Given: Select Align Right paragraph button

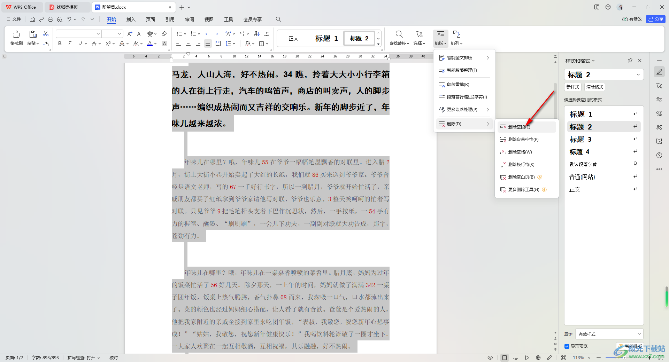Looking at the screenshot, I should point(198,44).
